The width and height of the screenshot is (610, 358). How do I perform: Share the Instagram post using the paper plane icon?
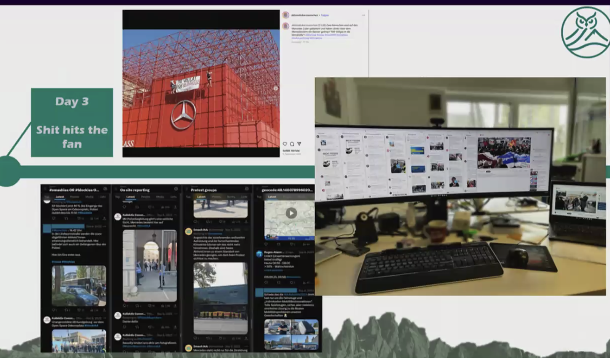coord(299,144)
